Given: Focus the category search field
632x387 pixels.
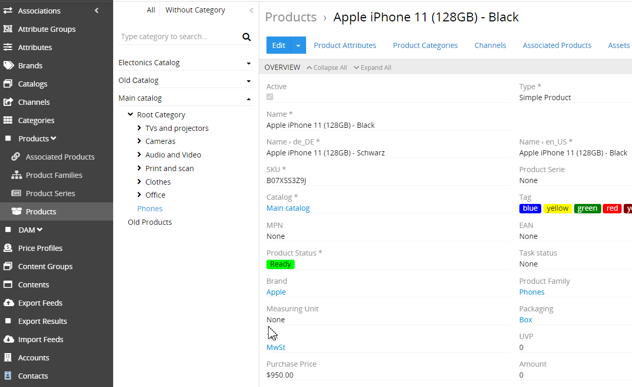Looking at the screenshot, I should (179, 37).
